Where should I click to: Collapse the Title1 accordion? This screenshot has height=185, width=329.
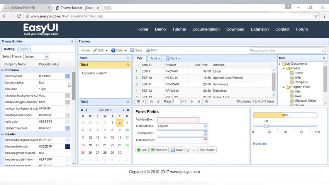[x=127, y=65]
